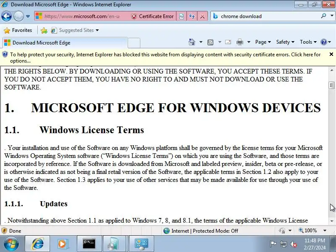Viewport: 336px width, 252px height.
Task: Click the Certificate Error badge
Action: 152,16
